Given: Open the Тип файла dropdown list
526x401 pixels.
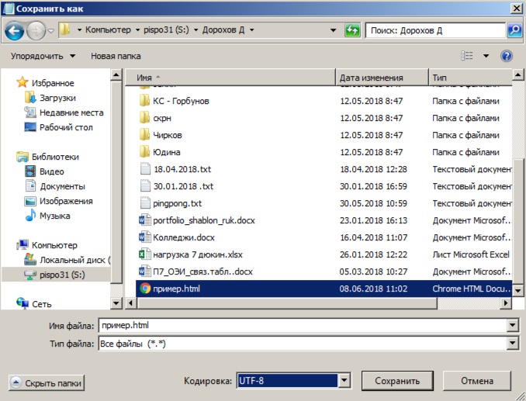Looking at the screenshot, I should pos(511,344).
